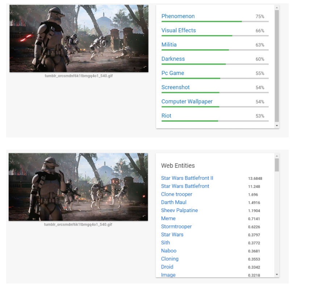Open the Image entity
The image size is (313, 290).
pos(168,275)
